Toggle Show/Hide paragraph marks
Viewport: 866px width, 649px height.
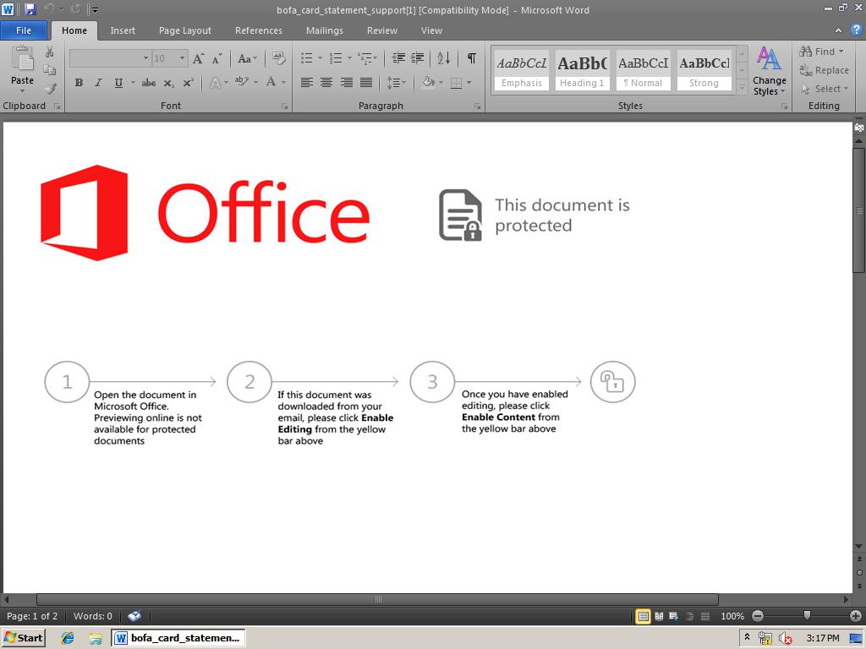[x=472, y=58]
